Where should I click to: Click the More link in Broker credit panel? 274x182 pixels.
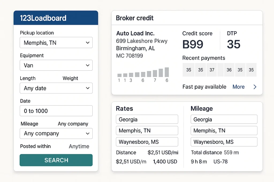tap(238, 87)
